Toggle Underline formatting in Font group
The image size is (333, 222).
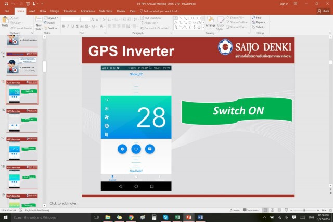pyautogui.click(x=73, y=27)
